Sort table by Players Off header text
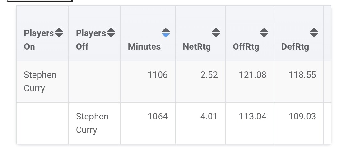Viewport: 344px width, 147px height. tap(90, 40)
